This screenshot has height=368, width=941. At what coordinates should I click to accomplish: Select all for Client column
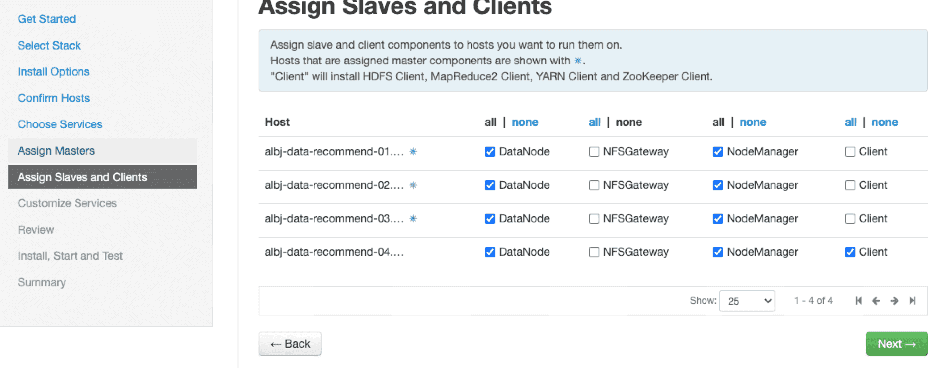click(x=850, y=122)
